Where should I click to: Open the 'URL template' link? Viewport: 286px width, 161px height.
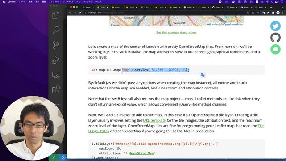tap(154, 120)
